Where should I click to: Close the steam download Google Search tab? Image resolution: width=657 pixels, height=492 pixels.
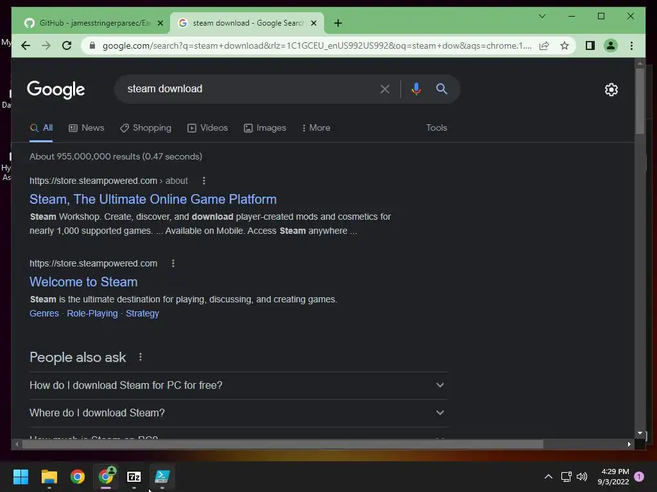tap(313, 23)
